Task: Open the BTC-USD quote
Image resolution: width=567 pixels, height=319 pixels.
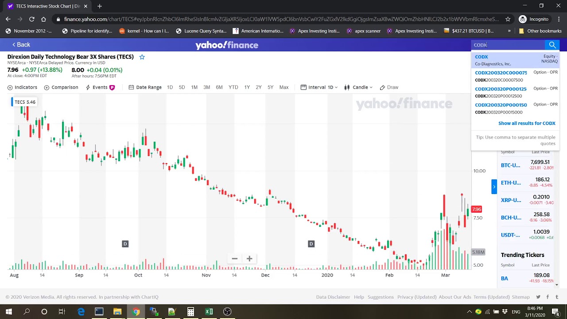Action: tap(511, 165)
